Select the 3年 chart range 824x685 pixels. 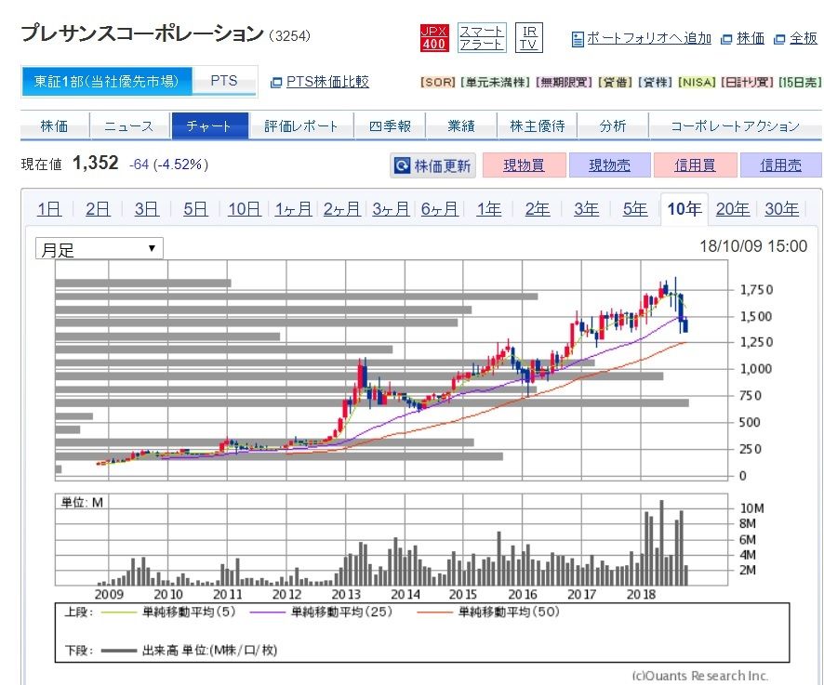click(x=587, y=209)
